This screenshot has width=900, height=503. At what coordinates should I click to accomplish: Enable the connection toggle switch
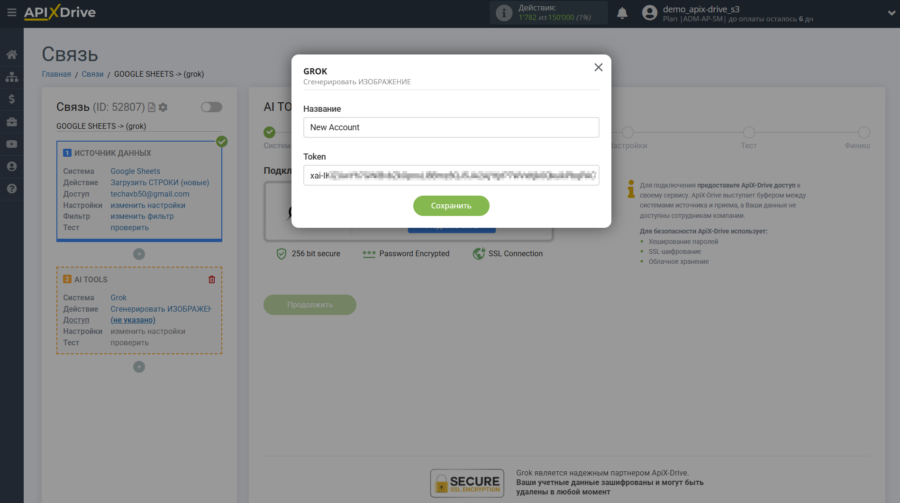click(x=211, y=107)
